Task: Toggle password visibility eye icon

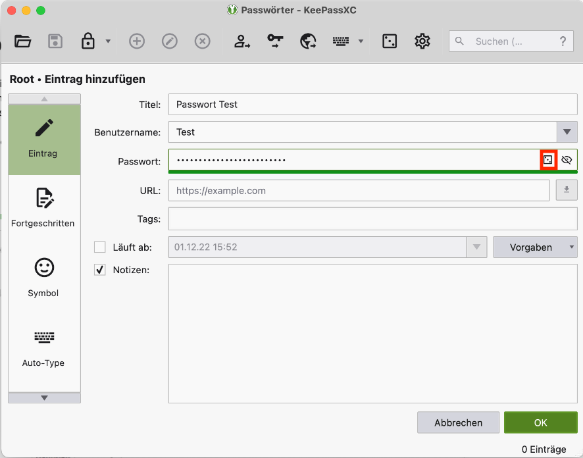Action: coord(567,161)
